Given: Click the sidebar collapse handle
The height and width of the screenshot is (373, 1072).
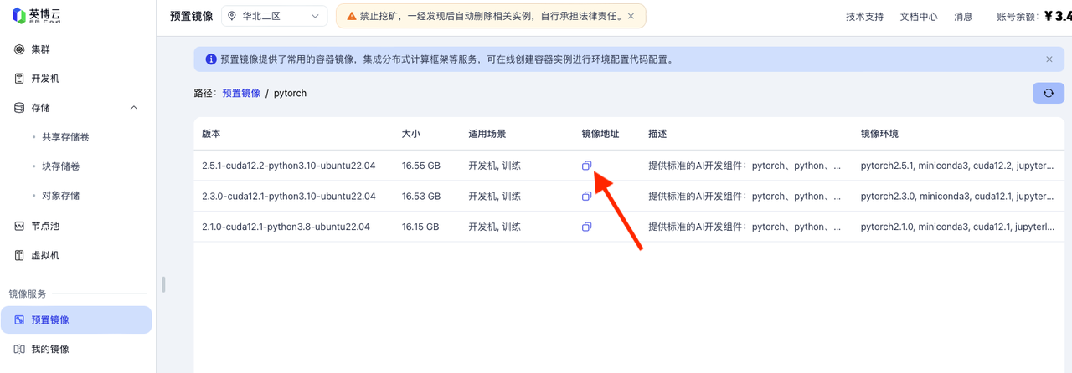Looking at the screenshot, I should [x=163, y=284].
